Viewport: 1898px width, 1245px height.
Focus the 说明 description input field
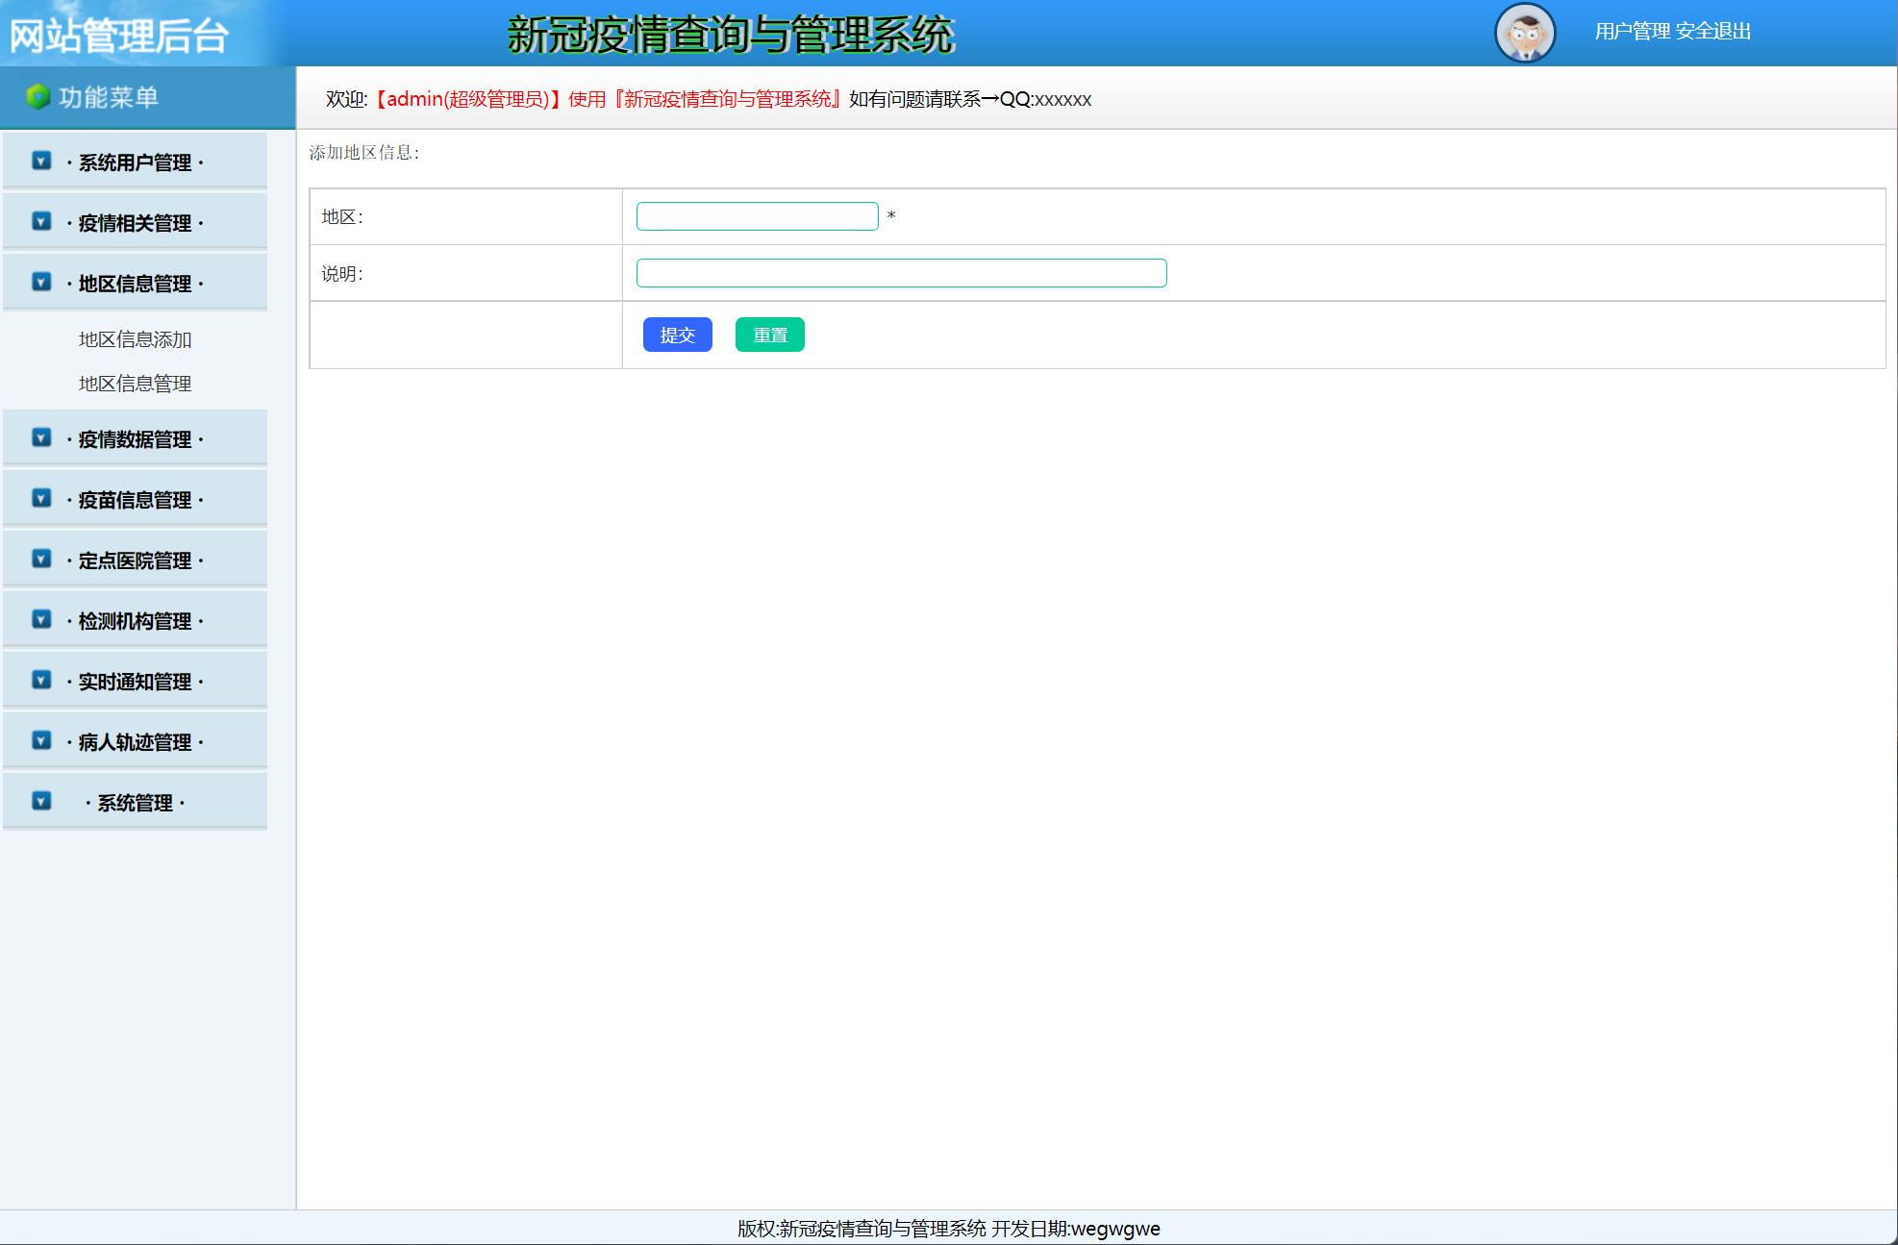901,273
